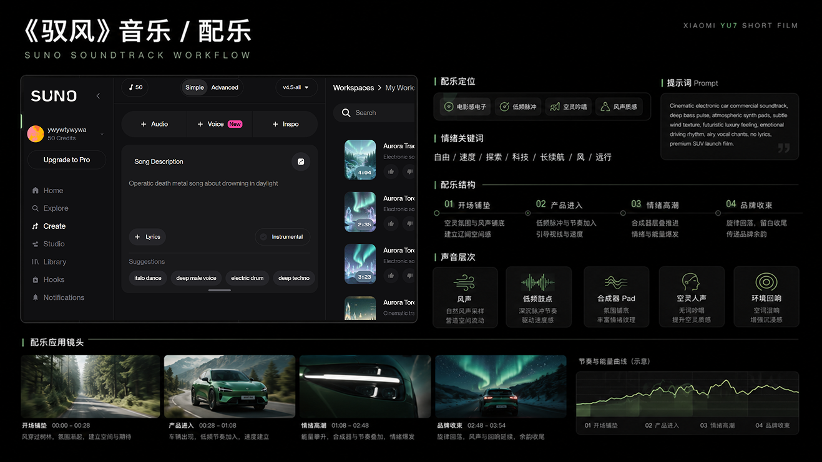Click the green car mountain road thumbnail
The height and width of the screenshot is (462, 822).
point(230,387)
